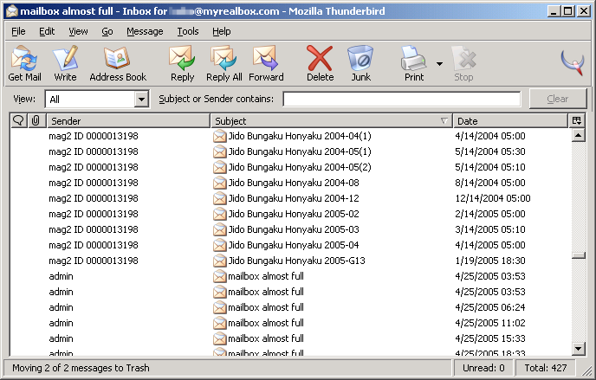
Task: Click the Get Mail toolbar icon
Action: (24, 63)
